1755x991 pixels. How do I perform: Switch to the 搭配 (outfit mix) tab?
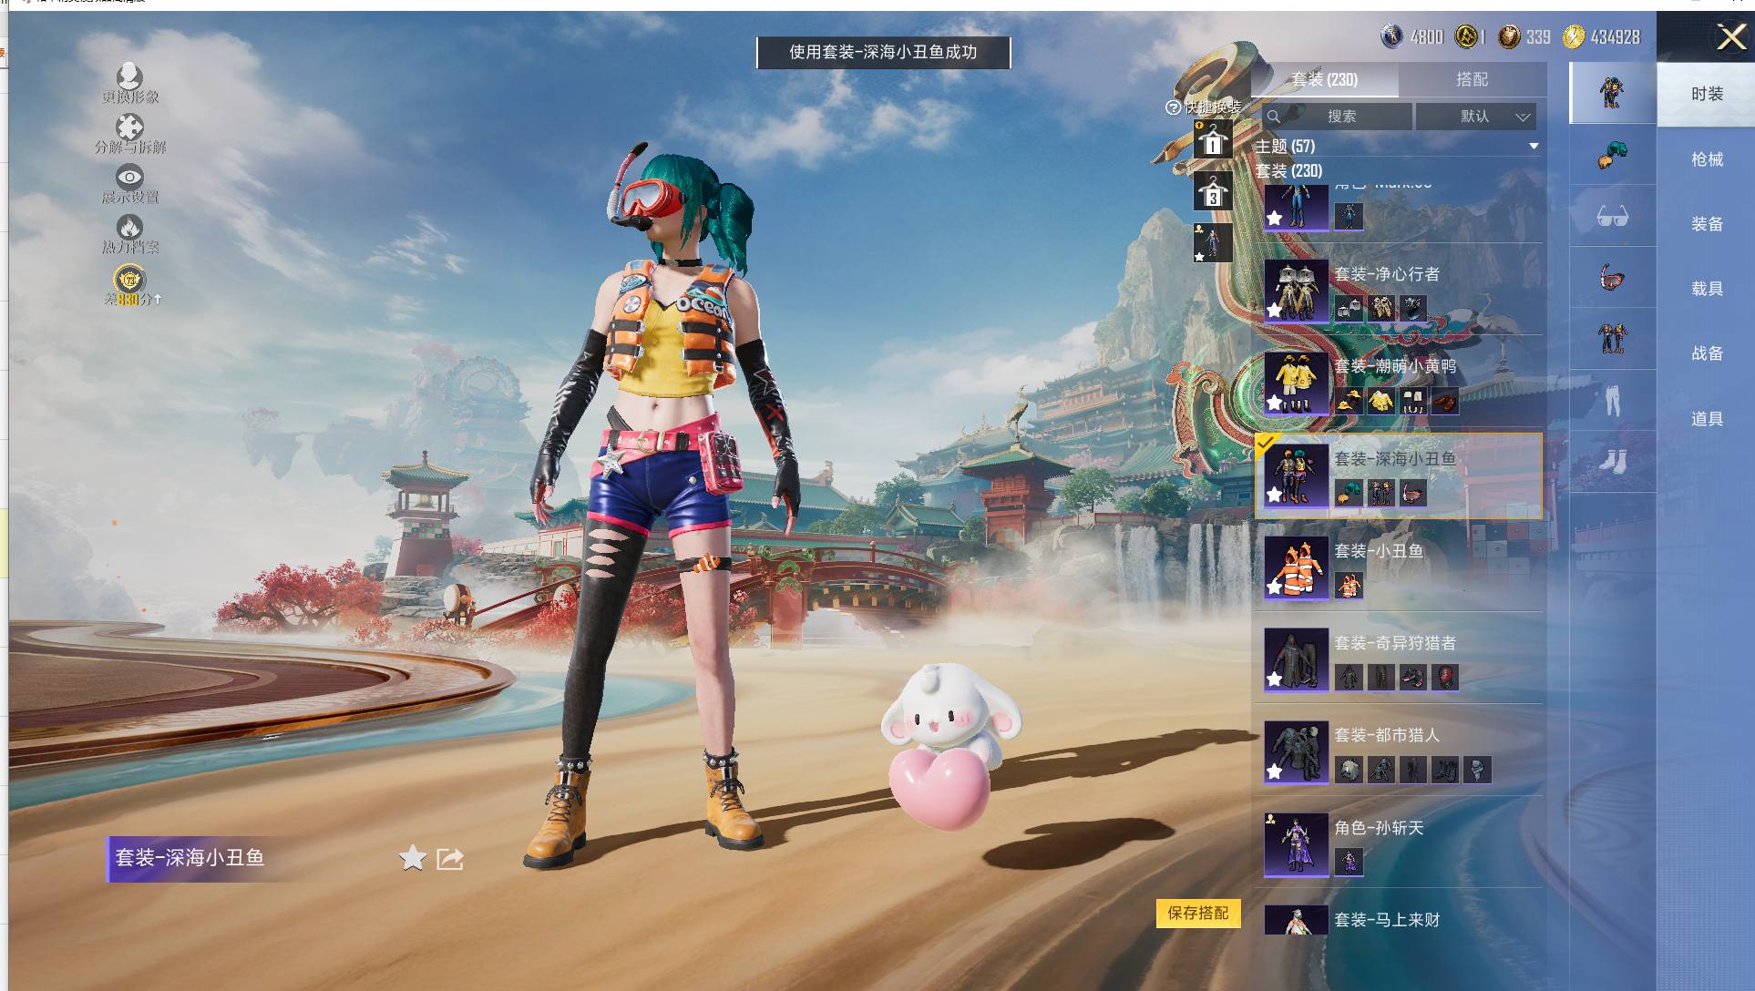pos(1472,80)
